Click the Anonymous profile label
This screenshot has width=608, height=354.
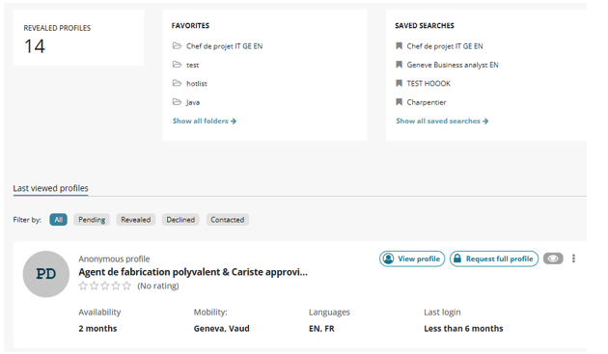pyautogui.click(x=114, y=259)
